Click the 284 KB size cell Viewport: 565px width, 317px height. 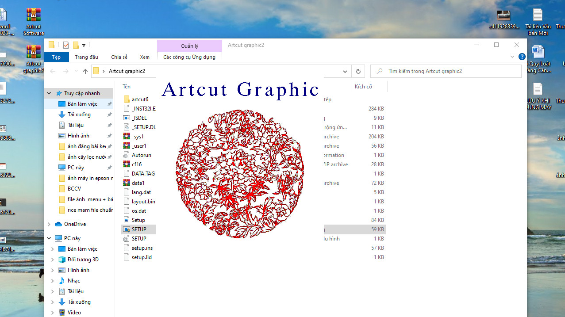coord(376,109)
